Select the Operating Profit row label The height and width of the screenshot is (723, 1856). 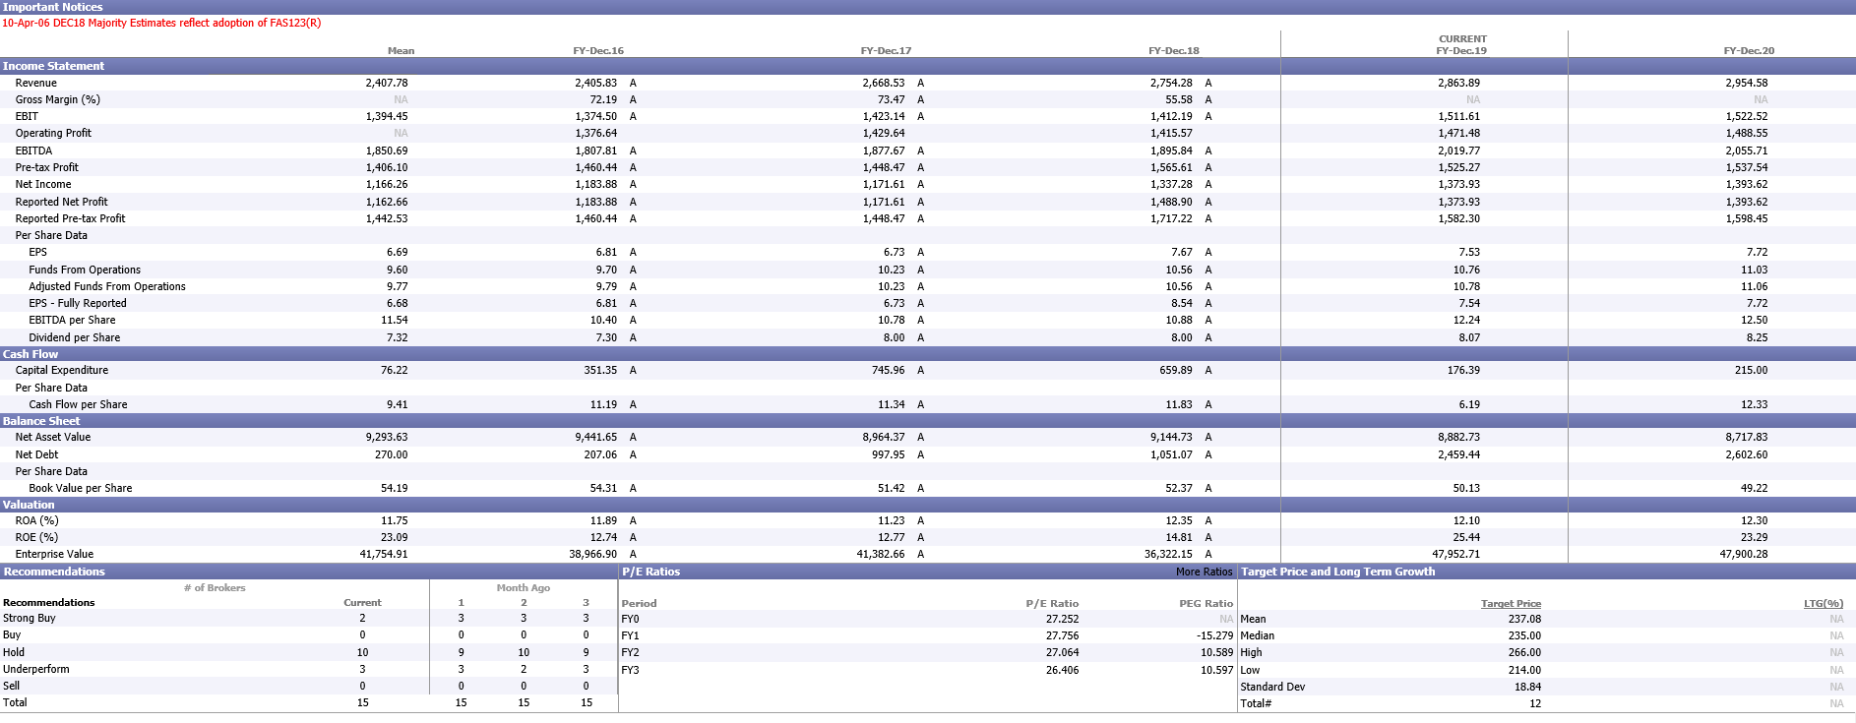[x=53, y=133]
